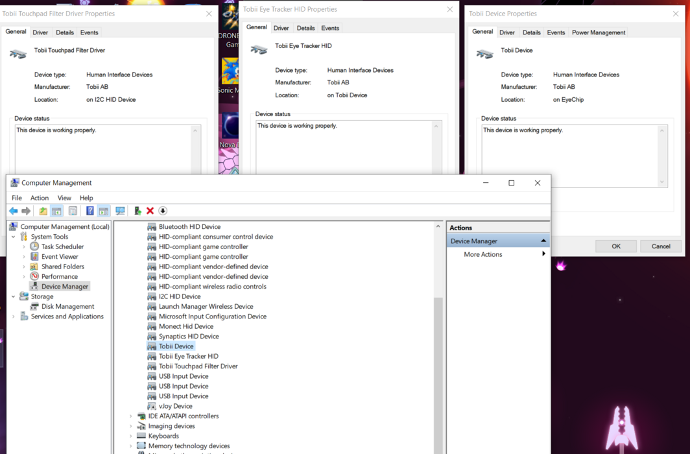
Task: Select HID-compliant wireless radio controls
Action: pos(213,287)
